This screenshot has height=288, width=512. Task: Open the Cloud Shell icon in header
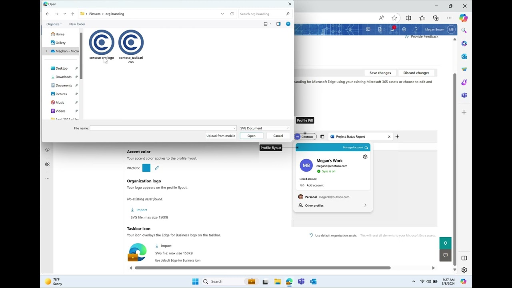(x=368, y=30)
